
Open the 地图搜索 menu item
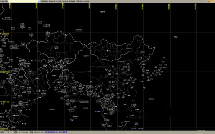tap(72, 1)
